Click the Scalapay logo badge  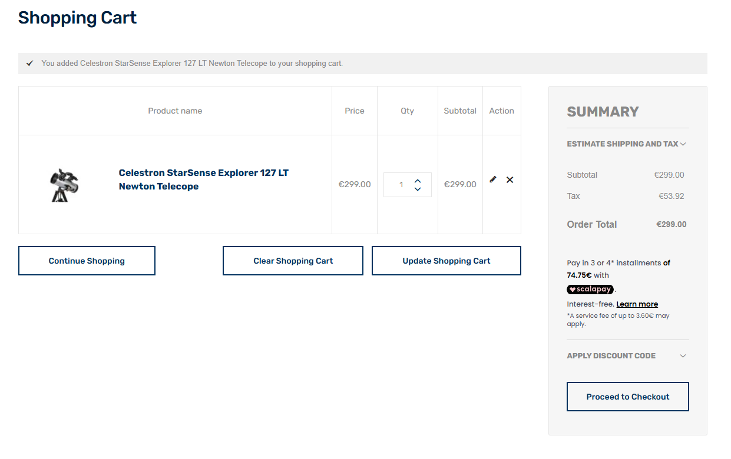click(590, 289)
